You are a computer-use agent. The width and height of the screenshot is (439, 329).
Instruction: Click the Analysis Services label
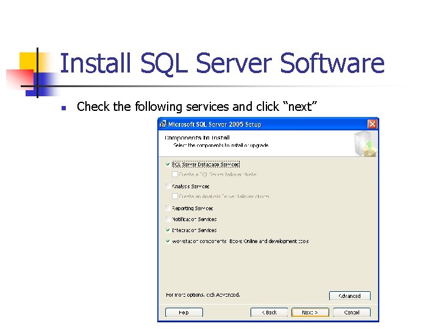point(191,186)
